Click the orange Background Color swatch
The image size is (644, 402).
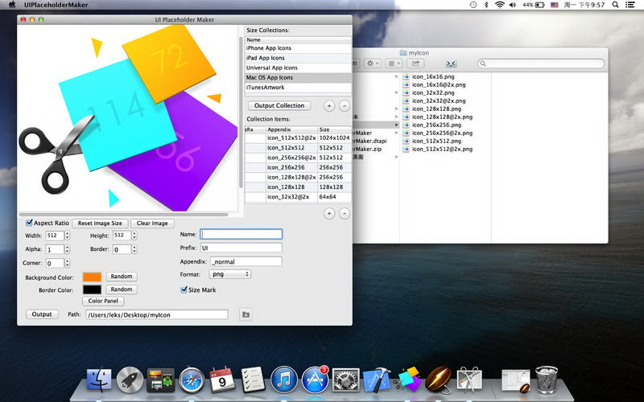[x=92, y=277]
